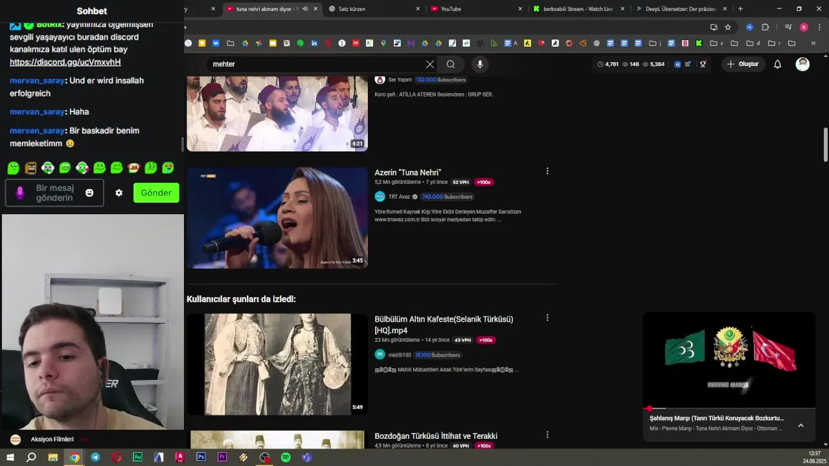829x466 pixels.
Task: Pick the angry brown face emote
Action: (x=30, y=168)
